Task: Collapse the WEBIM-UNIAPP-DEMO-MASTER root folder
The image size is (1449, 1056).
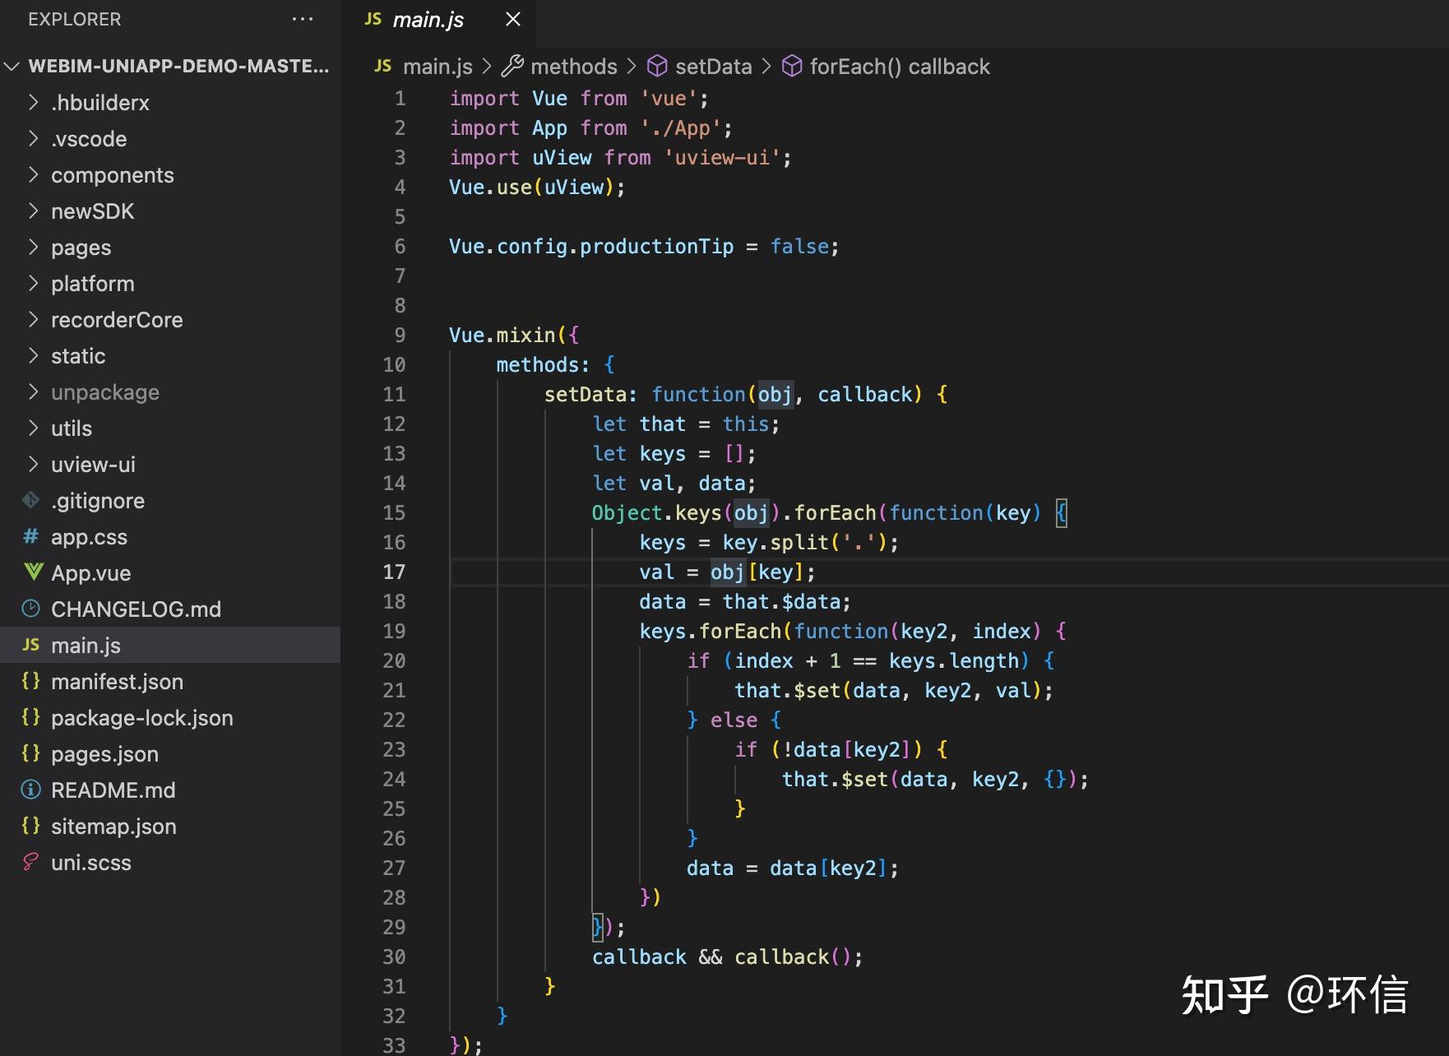Action: pyautogui.click(x=12, y=66)
